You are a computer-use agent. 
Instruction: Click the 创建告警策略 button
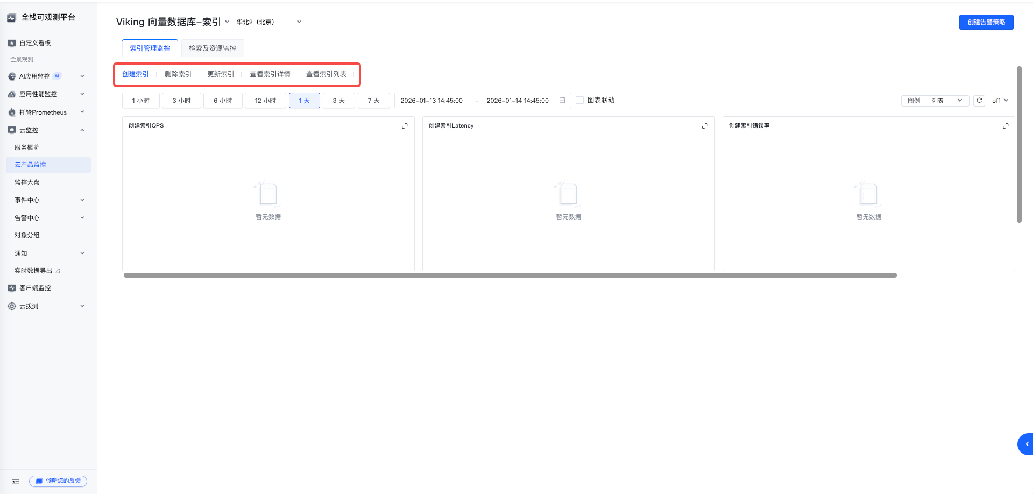click(x=986, y=22)
